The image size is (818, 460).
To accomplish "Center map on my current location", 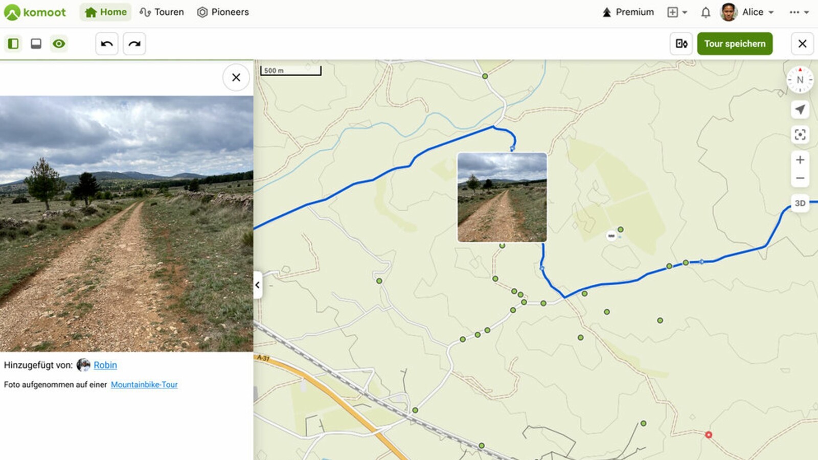I will pos(800,109).
